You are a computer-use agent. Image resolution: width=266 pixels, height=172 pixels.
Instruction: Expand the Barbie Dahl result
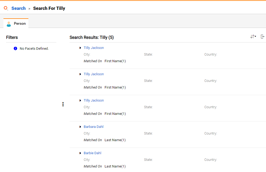[x=80, y=153]
